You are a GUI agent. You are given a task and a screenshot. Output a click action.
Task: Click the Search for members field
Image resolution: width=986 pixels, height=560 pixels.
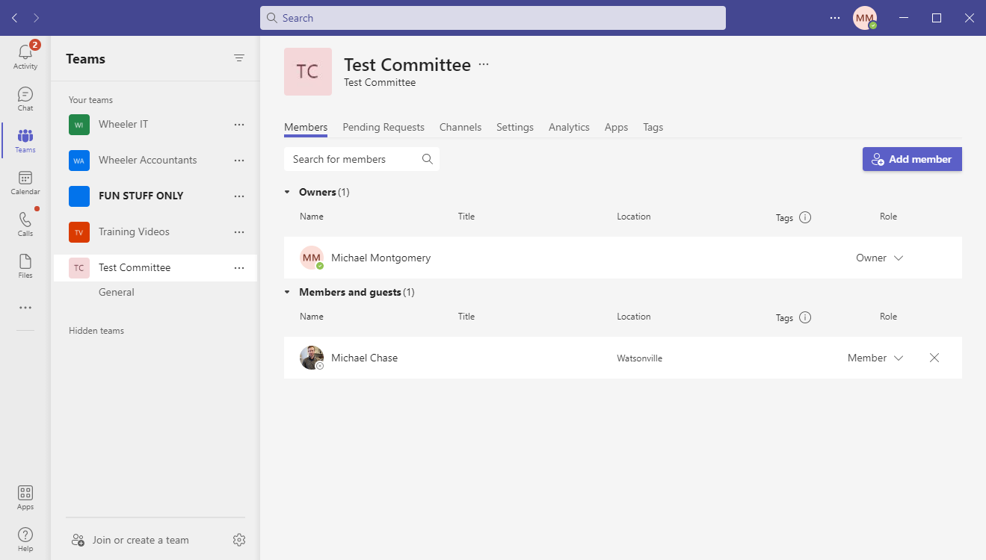coord(362,159)
